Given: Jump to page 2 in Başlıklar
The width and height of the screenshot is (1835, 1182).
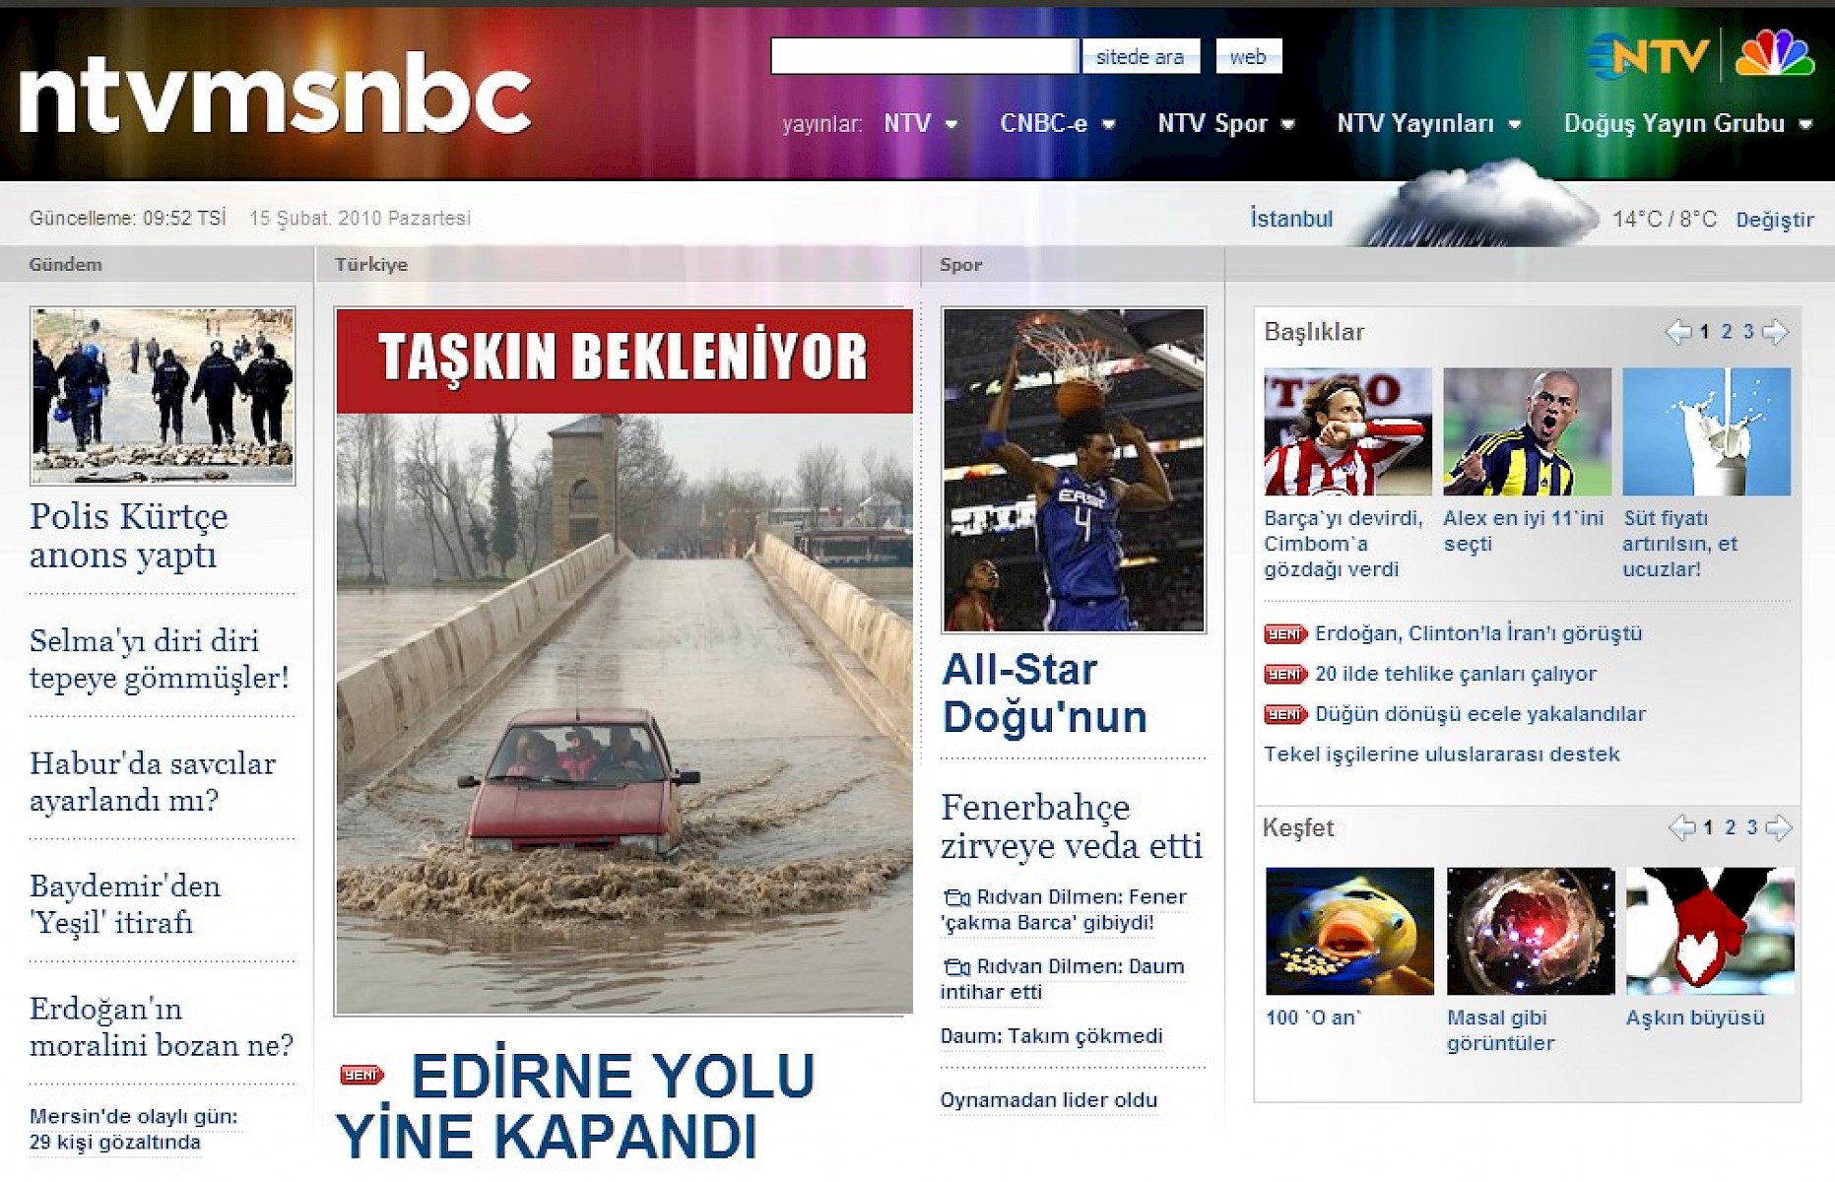Looking at the screenshot, I should [1726, 332].
